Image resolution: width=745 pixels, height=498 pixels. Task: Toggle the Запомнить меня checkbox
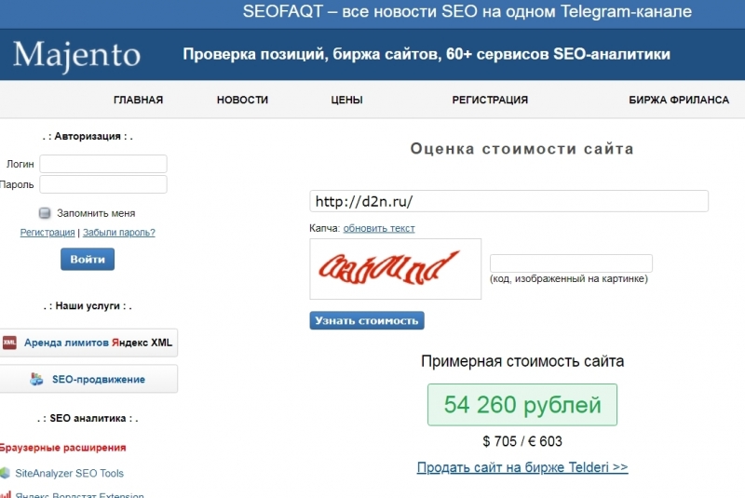(x=44, y=213)
